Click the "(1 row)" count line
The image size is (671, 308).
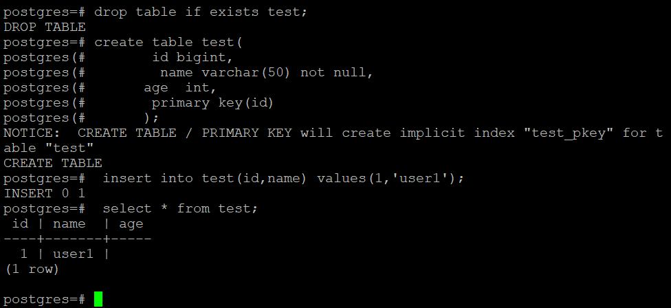point(32,269)
